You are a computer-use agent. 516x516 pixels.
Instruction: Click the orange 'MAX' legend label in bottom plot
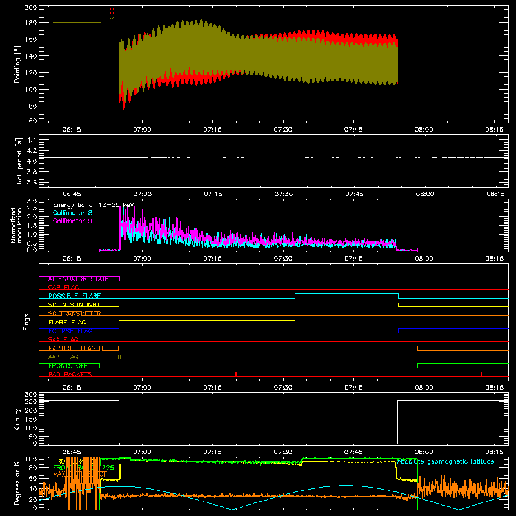(x=79, y=475)
